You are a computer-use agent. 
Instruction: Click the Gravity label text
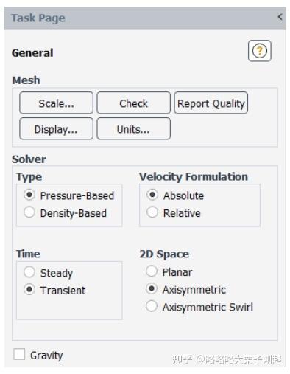(x=46, y=356)
